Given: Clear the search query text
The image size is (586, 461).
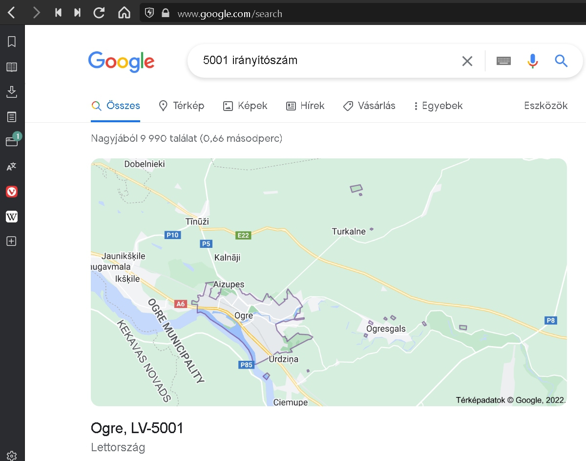Looking at the screenshot, I should pyautogui.click(x=467, y=61).
